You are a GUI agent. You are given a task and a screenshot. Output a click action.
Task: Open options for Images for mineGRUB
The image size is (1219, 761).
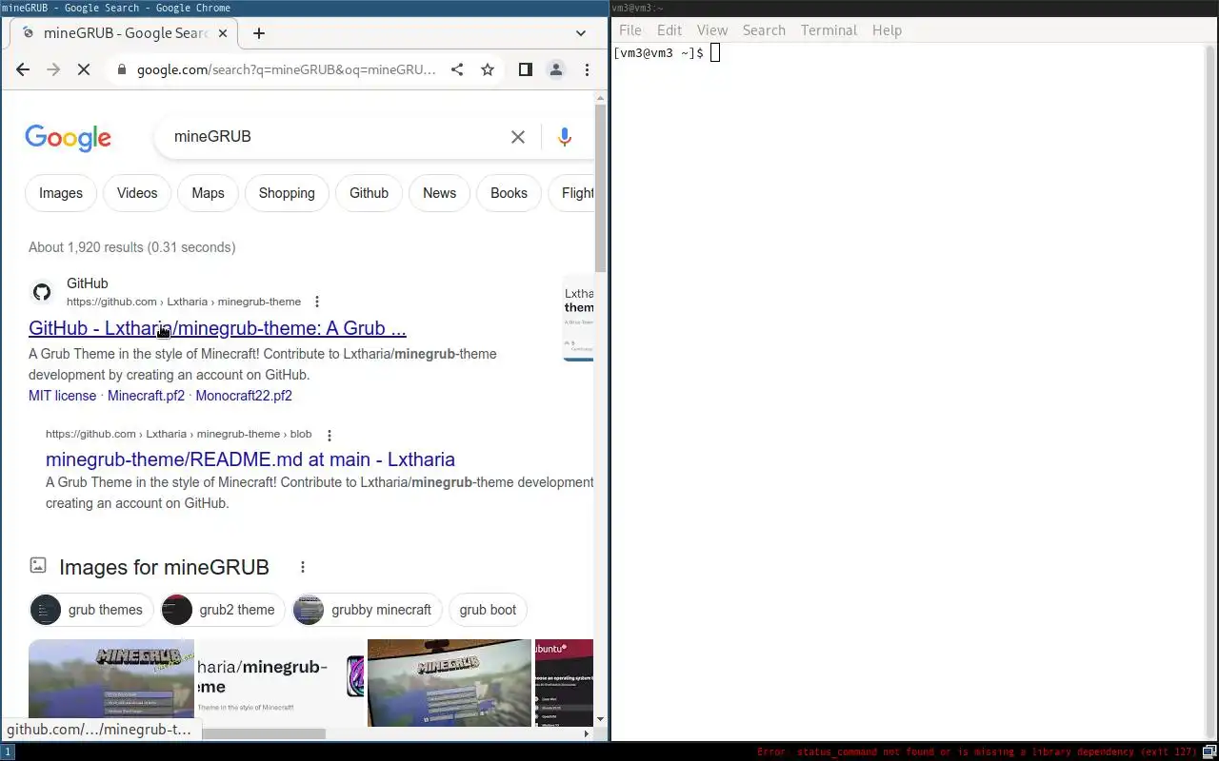(x=303, y=567)
